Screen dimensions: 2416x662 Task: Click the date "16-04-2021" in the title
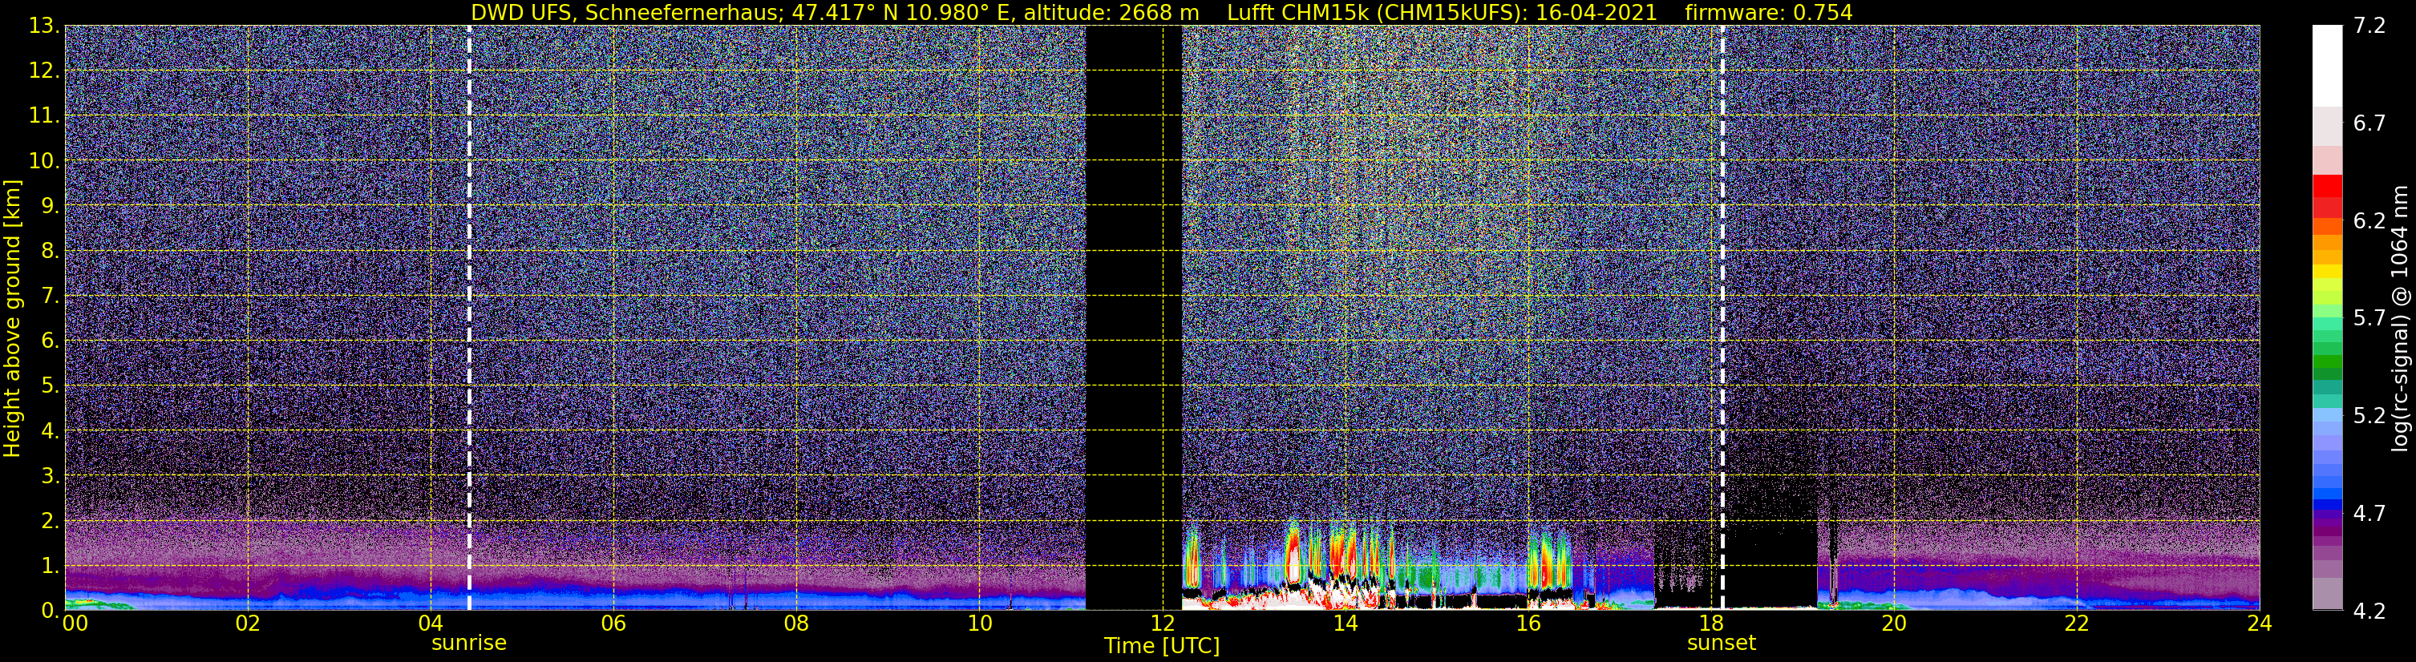1596,12
